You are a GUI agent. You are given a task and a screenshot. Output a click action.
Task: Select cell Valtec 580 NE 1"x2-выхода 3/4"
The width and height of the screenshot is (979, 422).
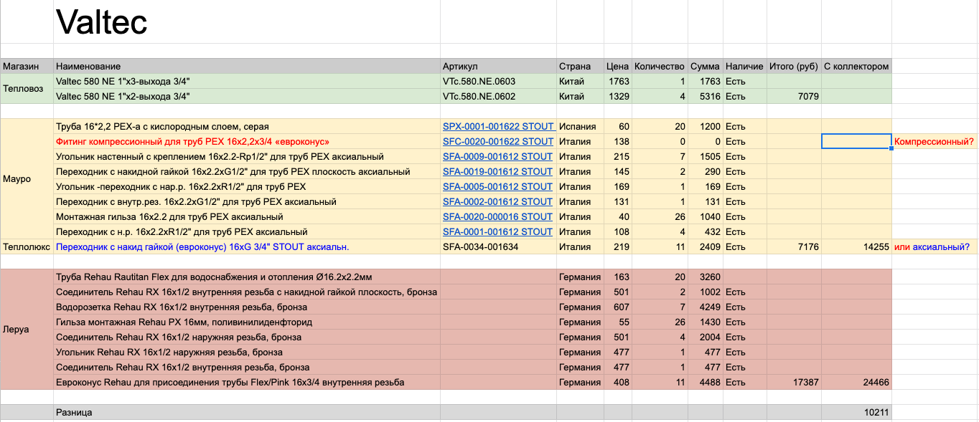tap(247, 96)
